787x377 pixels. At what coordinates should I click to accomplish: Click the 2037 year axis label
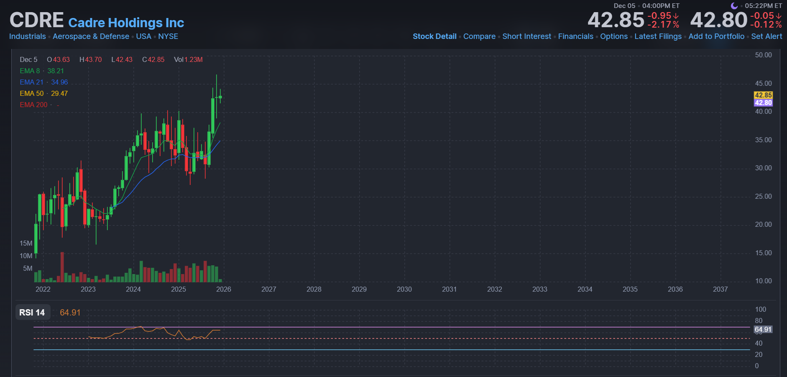(x=721, y=289)
